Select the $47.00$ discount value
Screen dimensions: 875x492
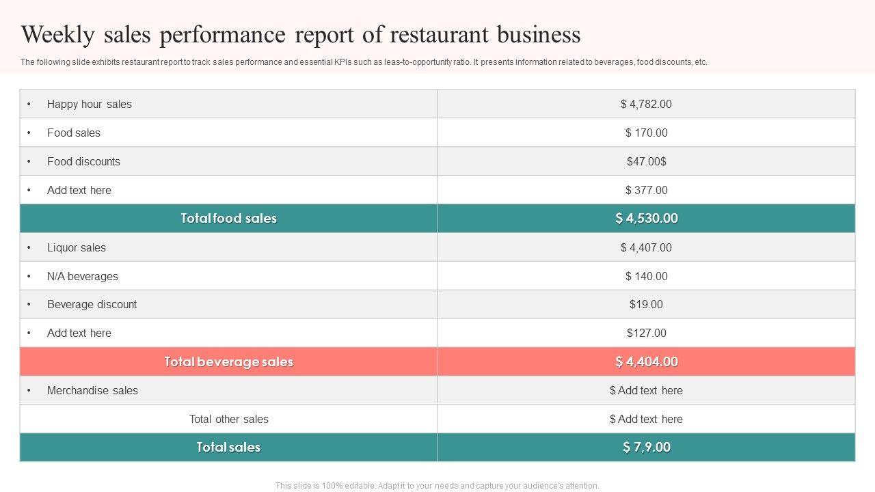(646, 162)
